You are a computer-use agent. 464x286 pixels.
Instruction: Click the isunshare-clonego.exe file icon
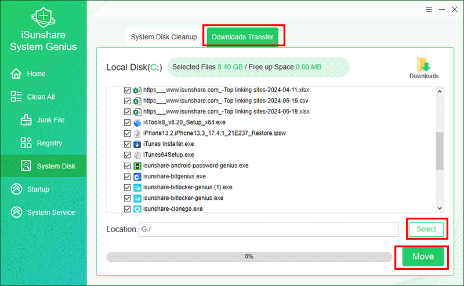click(137, 208)
